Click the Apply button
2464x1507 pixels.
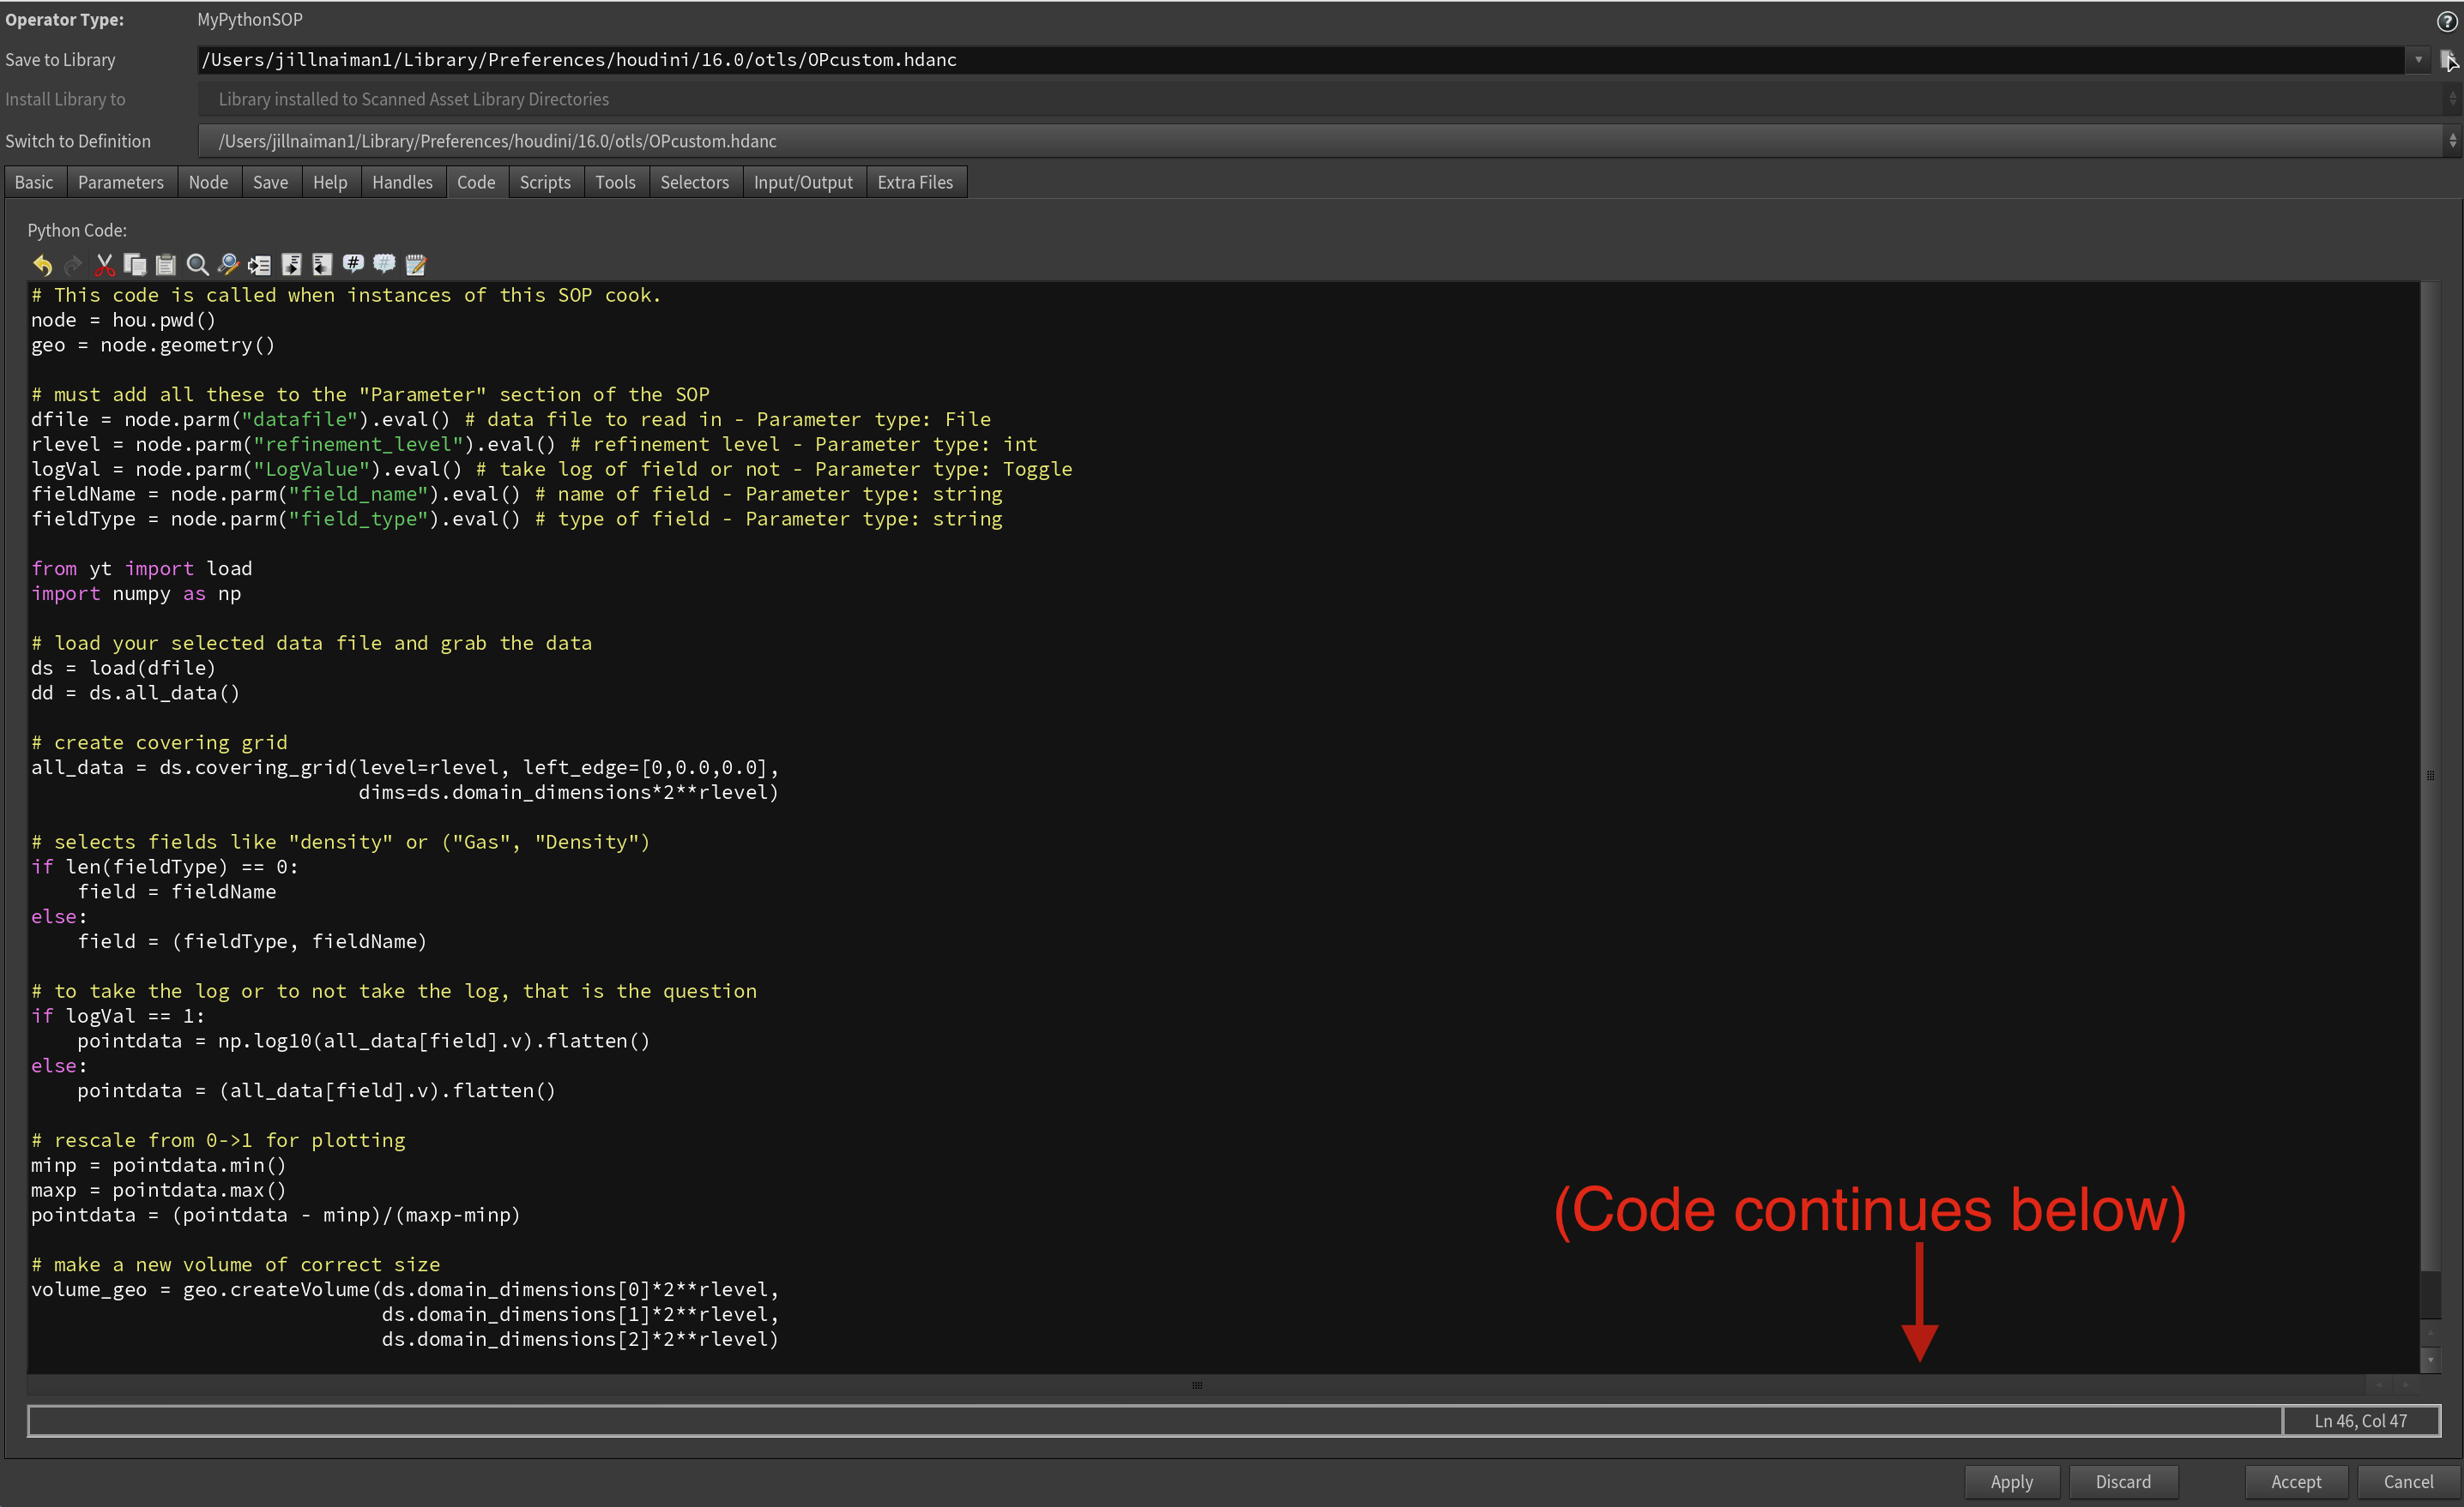(2011, 1482)
